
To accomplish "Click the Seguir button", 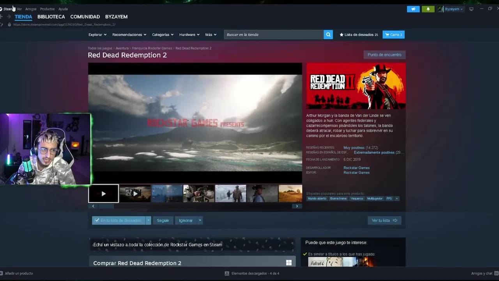I will pos(163,221).
